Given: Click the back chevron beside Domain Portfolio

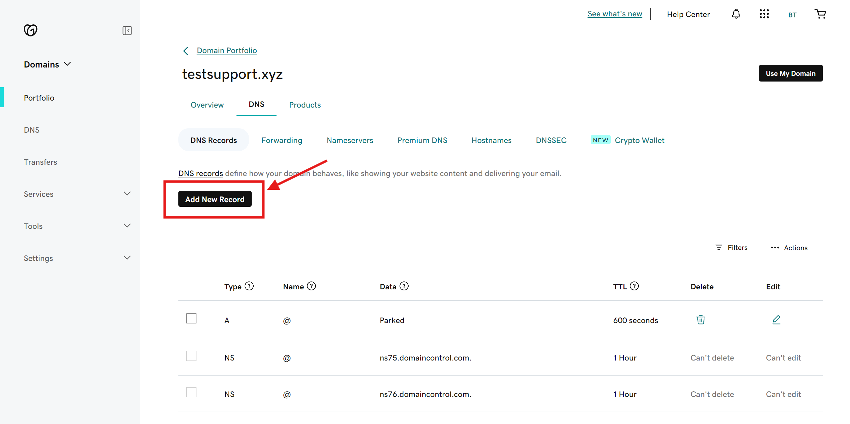Looking at the screenshot, I should (186, 51).
